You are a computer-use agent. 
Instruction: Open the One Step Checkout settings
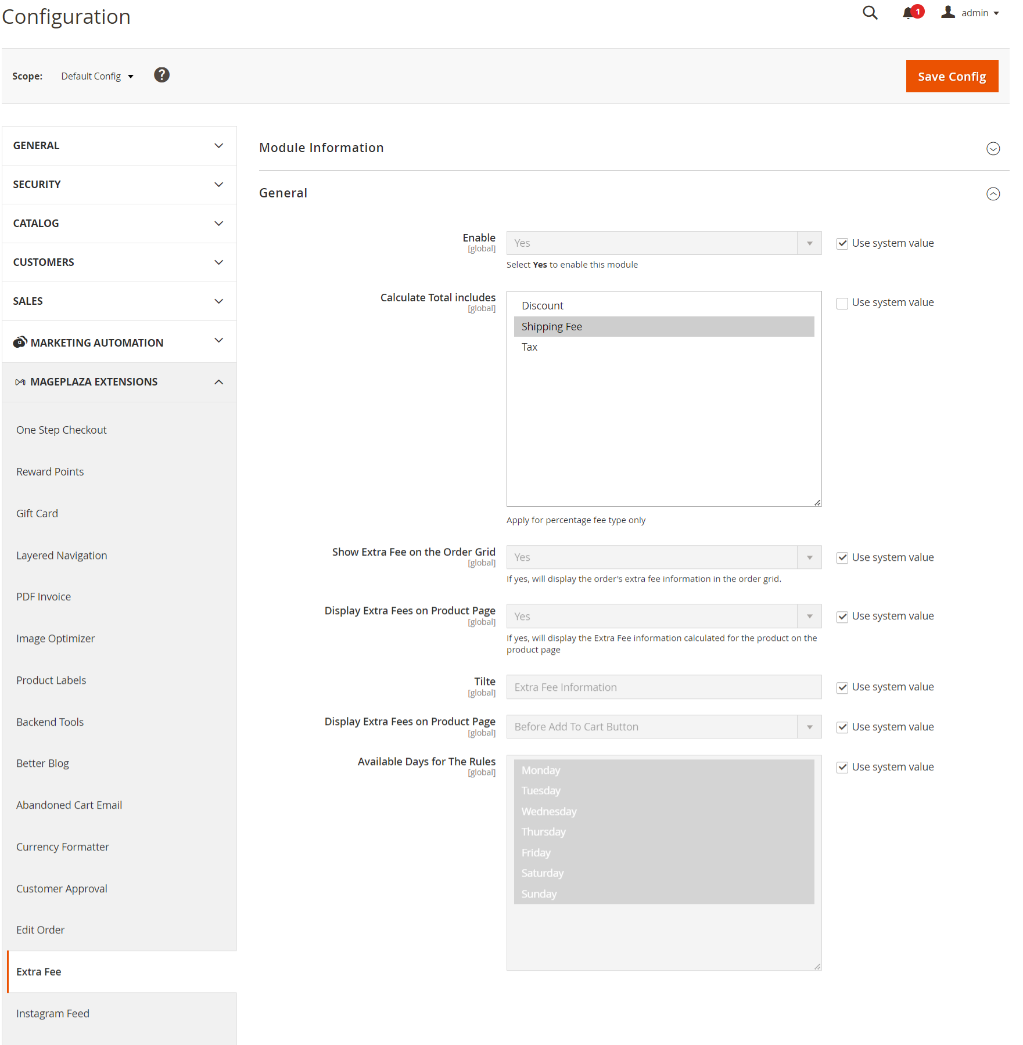(x=62, y=430)
